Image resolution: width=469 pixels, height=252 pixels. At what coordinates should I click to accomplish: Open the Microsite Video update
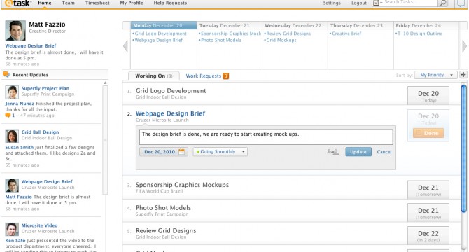click(39, 225)
